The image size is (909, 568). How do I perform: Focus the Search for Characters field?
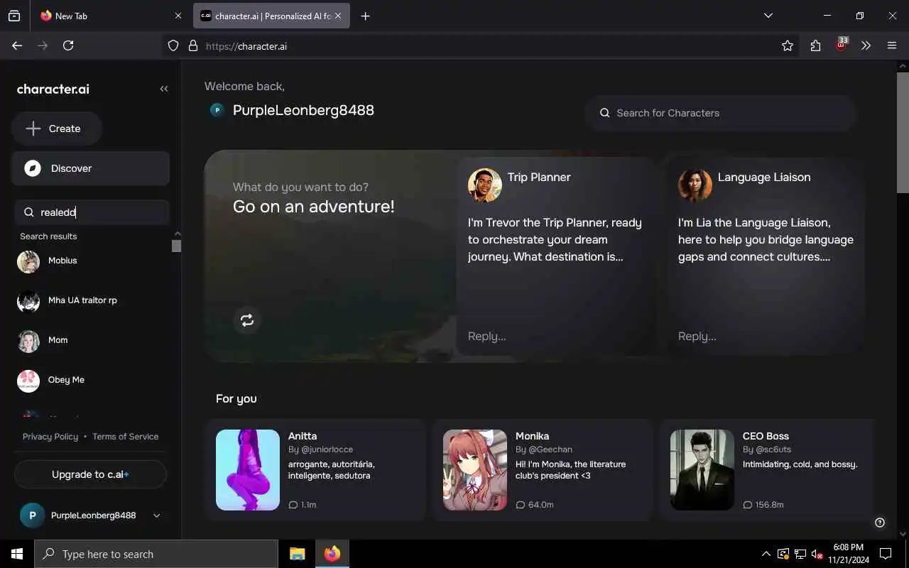pyautogui.click(x=721, y=113)
